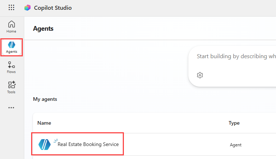This screenshot has width=276, height=159.
Task: Click the Copilot Studio logo icon
Action: [28, 8]
